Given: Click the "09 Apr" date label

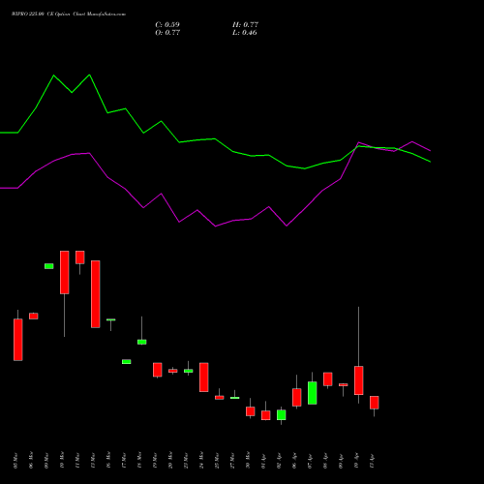Looking at the screenshot, I should pyautogui.click(x=341, y=461).
